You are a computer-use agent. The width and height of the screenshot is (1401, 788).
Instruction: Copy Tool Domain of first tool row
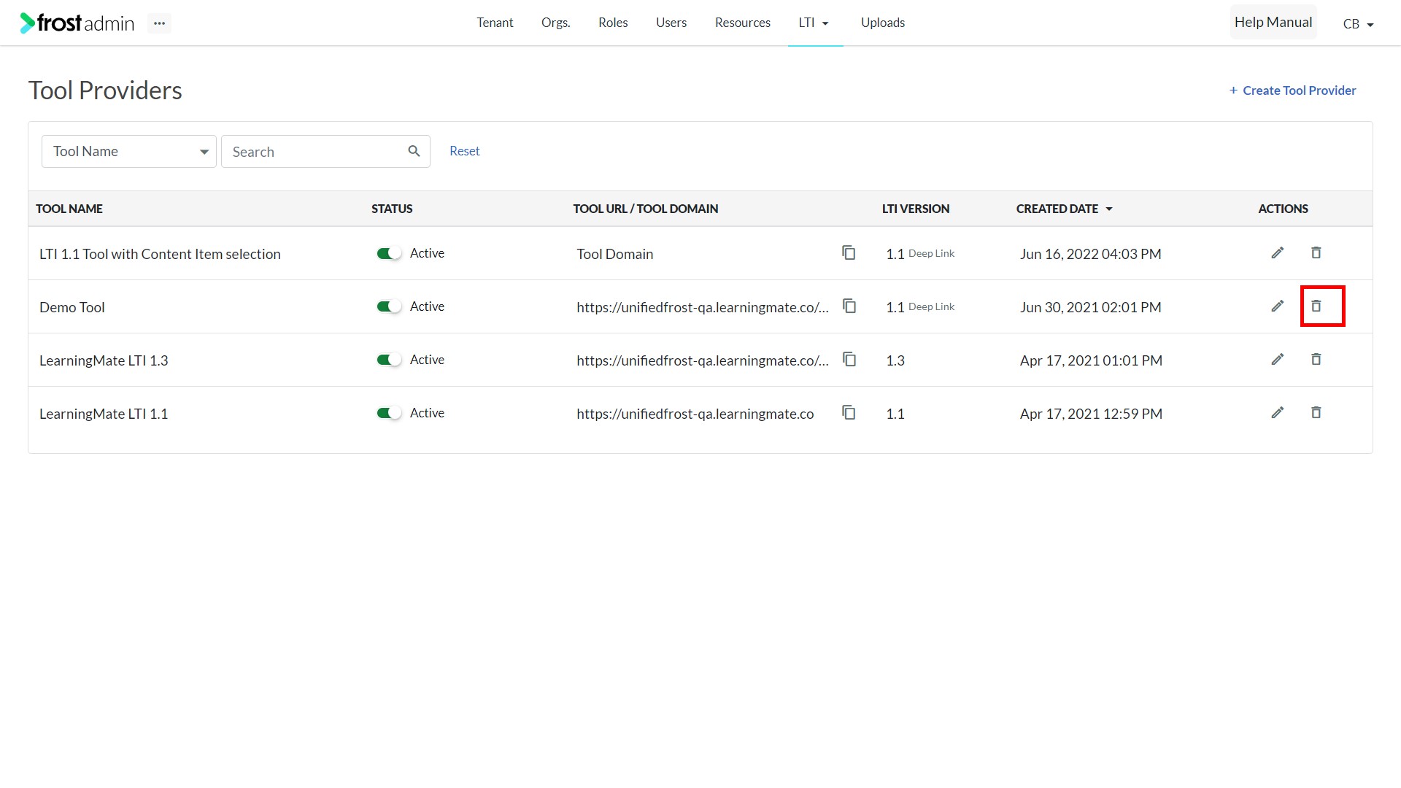click(x=849, y=252)
